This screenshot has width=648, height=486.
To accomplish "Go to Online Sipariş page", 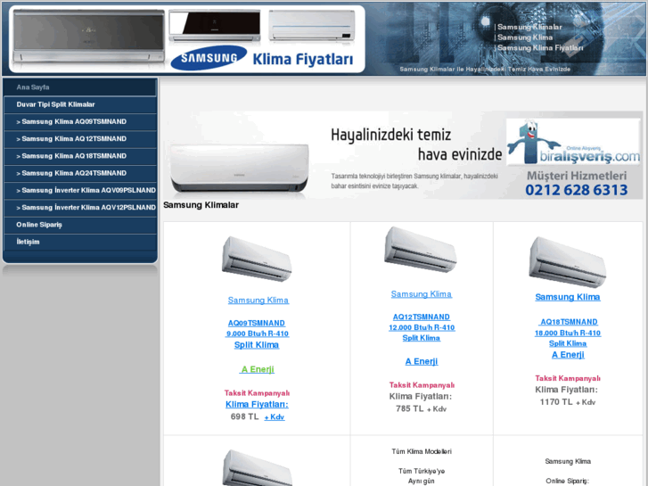I will 79,225.
